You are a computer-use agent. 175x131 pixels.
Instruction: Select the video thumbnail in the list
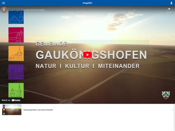pos(12,110)
